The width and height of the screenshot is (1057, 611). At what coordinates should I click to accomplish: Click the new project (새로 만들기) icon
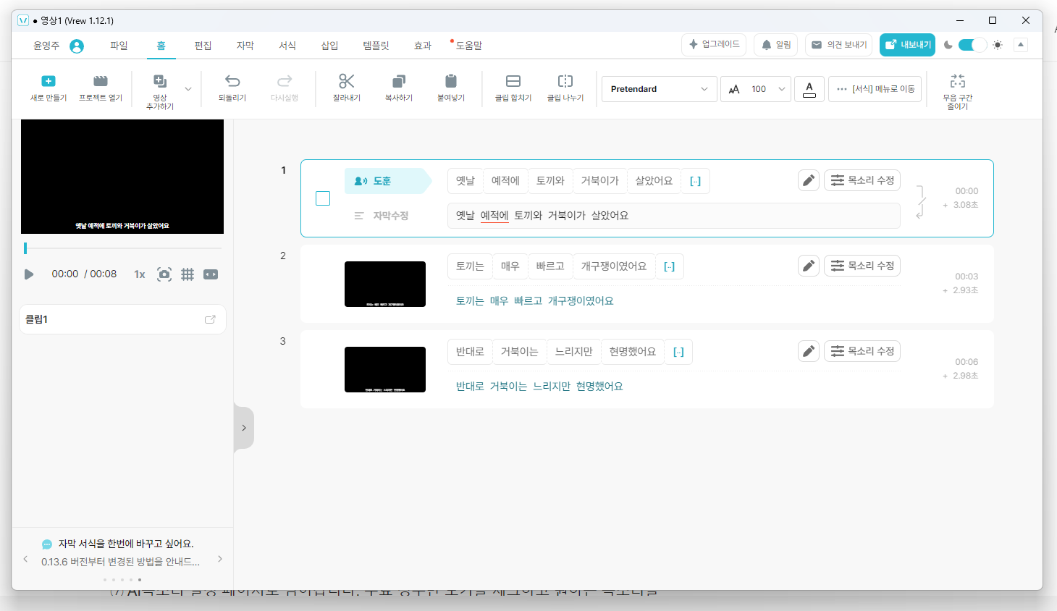49,81
